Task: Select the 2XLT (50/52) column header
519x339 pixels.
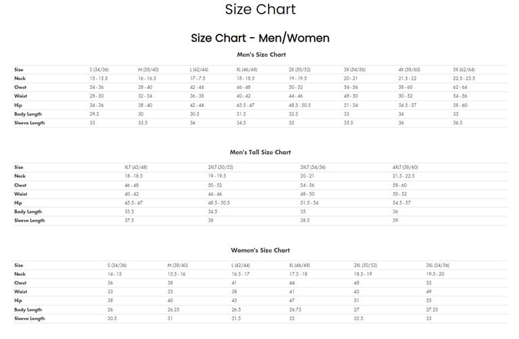Action: pos(220,167)
